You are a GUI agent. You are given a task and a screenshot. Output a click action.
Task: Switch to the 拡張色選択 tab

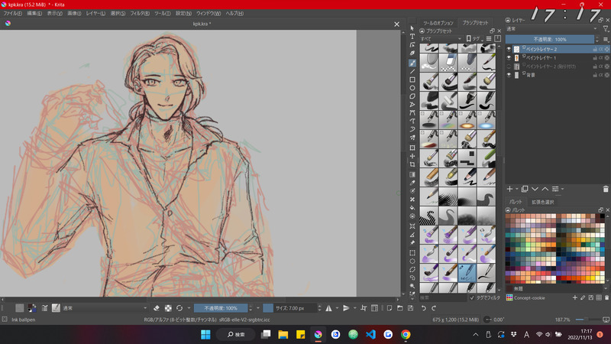[x=543, y=202]
